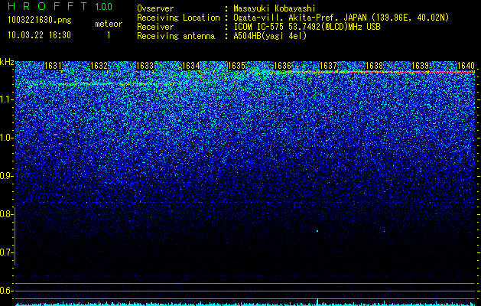
Task: Click the 0.9 kHz axis label
Action: pos(5,176)
